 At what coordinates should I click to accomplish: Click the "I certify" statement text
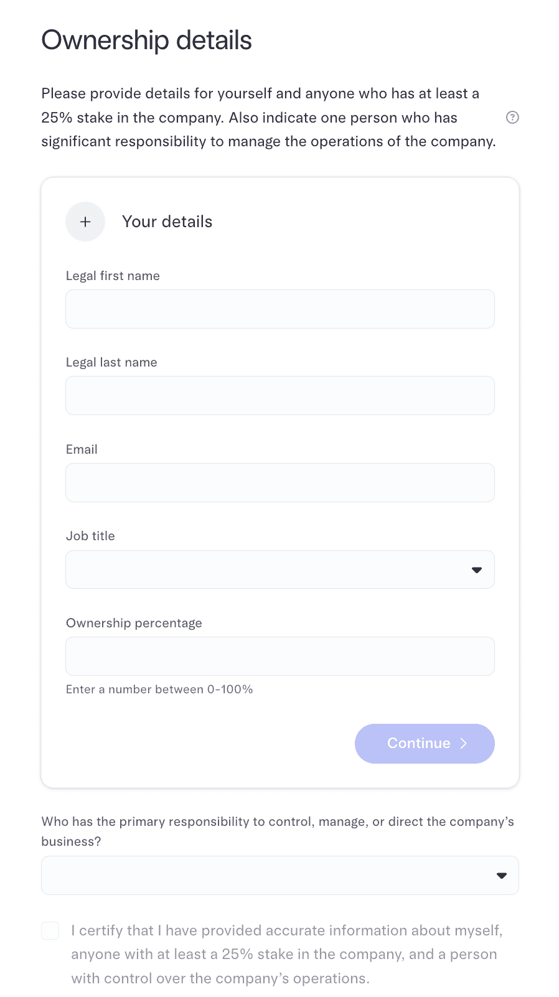286,955
